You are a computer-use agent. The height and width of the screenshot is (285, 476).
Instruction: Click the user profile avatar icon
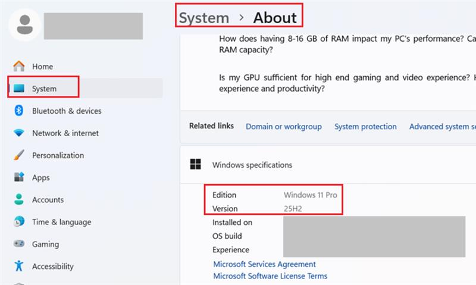click(x=24, y=25)
